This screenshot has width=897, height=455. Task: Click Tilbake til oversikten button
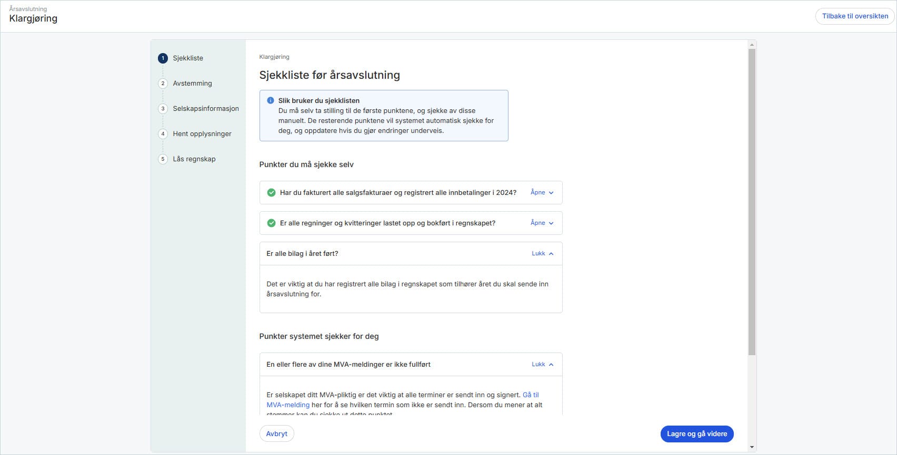coord(854,16)
